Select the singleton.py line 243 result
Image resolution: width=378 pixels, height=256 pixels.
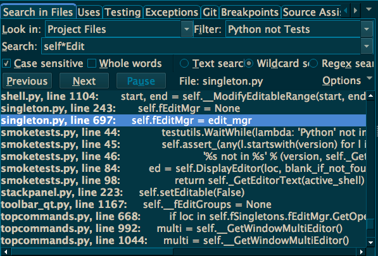click(x=183, y=109)
